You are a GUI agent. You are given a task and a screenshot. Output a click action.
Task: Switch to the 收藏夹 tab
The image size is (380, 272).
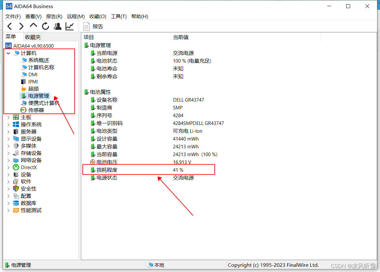(x=33, y=37)
